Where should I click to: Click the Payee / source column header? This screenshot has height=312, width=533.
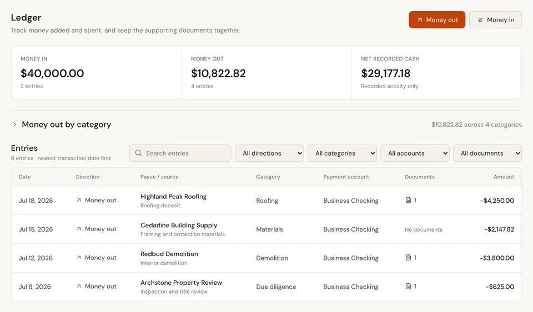tap(159, 177)
